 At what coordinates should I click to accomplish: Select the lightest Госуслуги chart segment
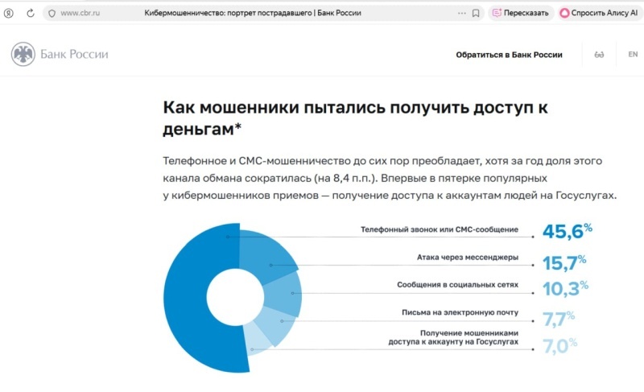[x=258, y=339]
